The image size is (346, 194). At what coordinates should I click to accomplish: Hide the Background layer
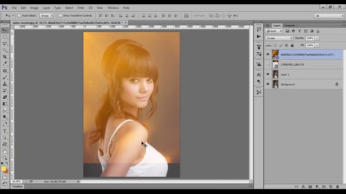tap(268, 84)
